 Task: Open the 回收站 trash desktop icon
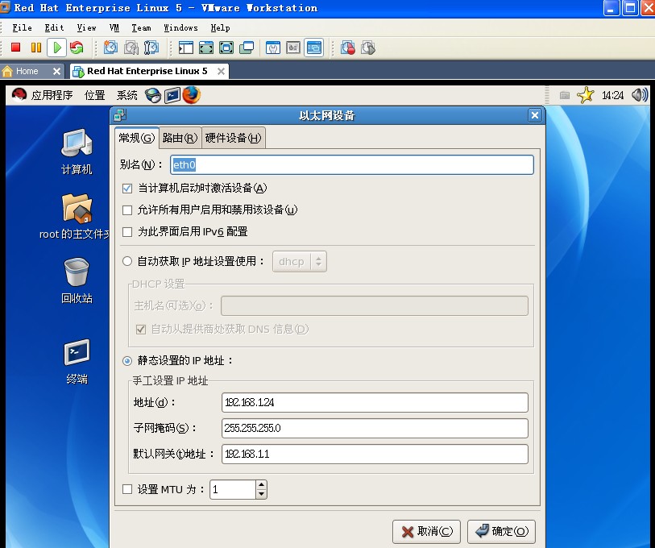coord(77,281)
